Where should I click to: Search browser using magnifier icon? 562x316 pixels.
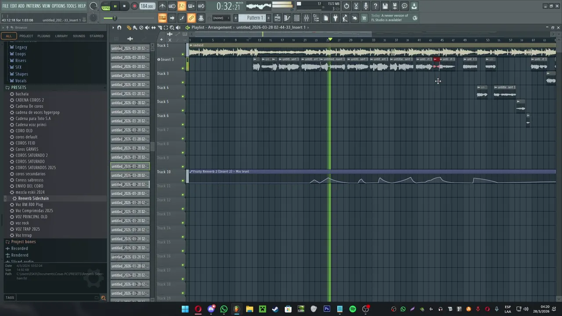click(103, 298)
